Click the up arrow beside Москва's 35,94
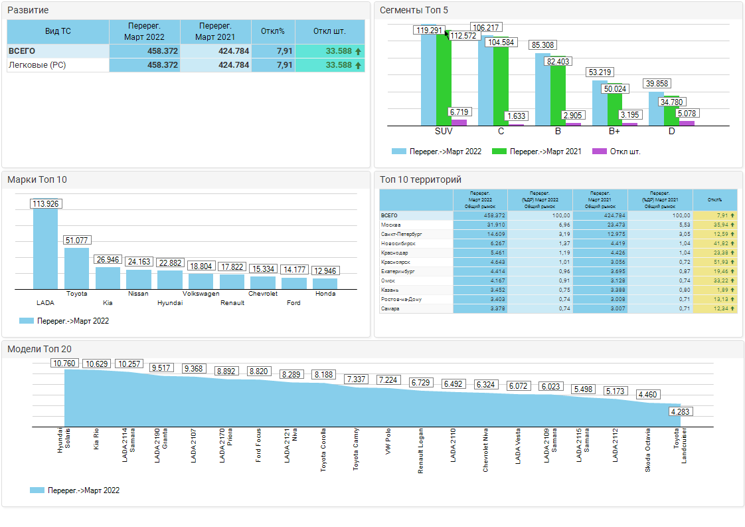The image size is (745, 527). pos(732,225)
